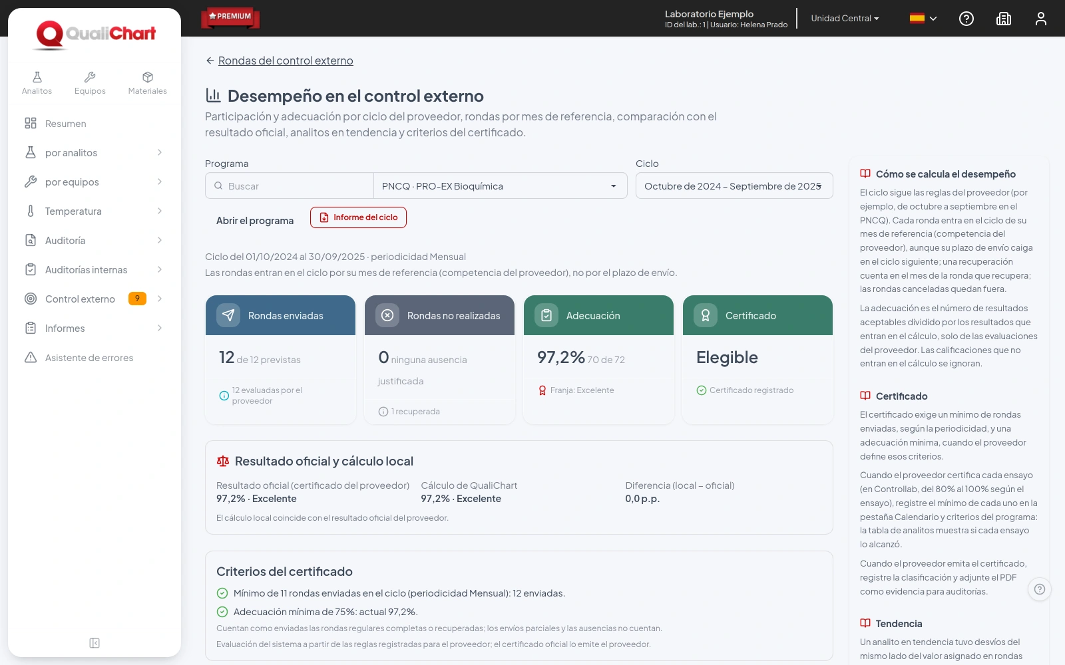Viewport: 1065px width, 665px height.
Task: Click the balance scale icon of Resultado oficial
Action: point(223,461)
